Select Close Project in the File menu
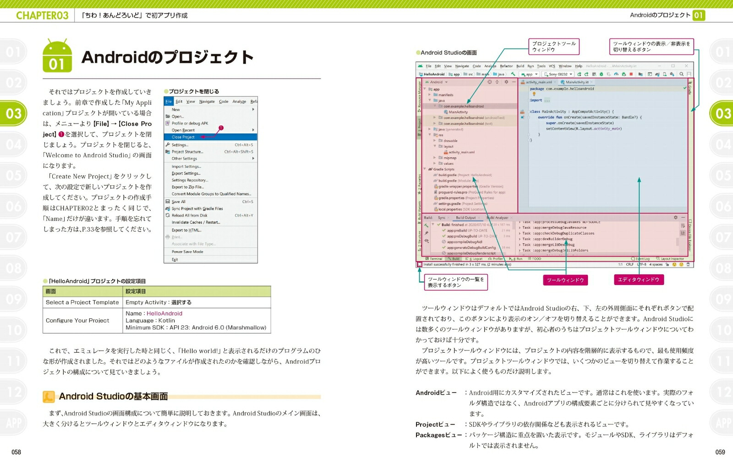Screen dimensions: 733x467 [x=211, y=137]
